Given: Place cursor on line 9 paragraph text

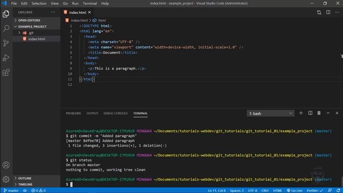Looking at the screenshot, I should pos(116,69).
